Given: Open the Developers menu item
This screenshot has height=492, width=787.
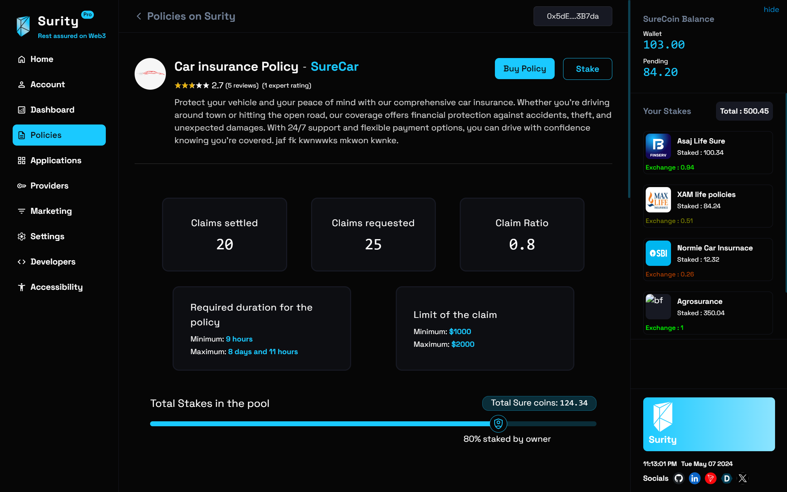Looking at the screenshot, I should [53, 262].
